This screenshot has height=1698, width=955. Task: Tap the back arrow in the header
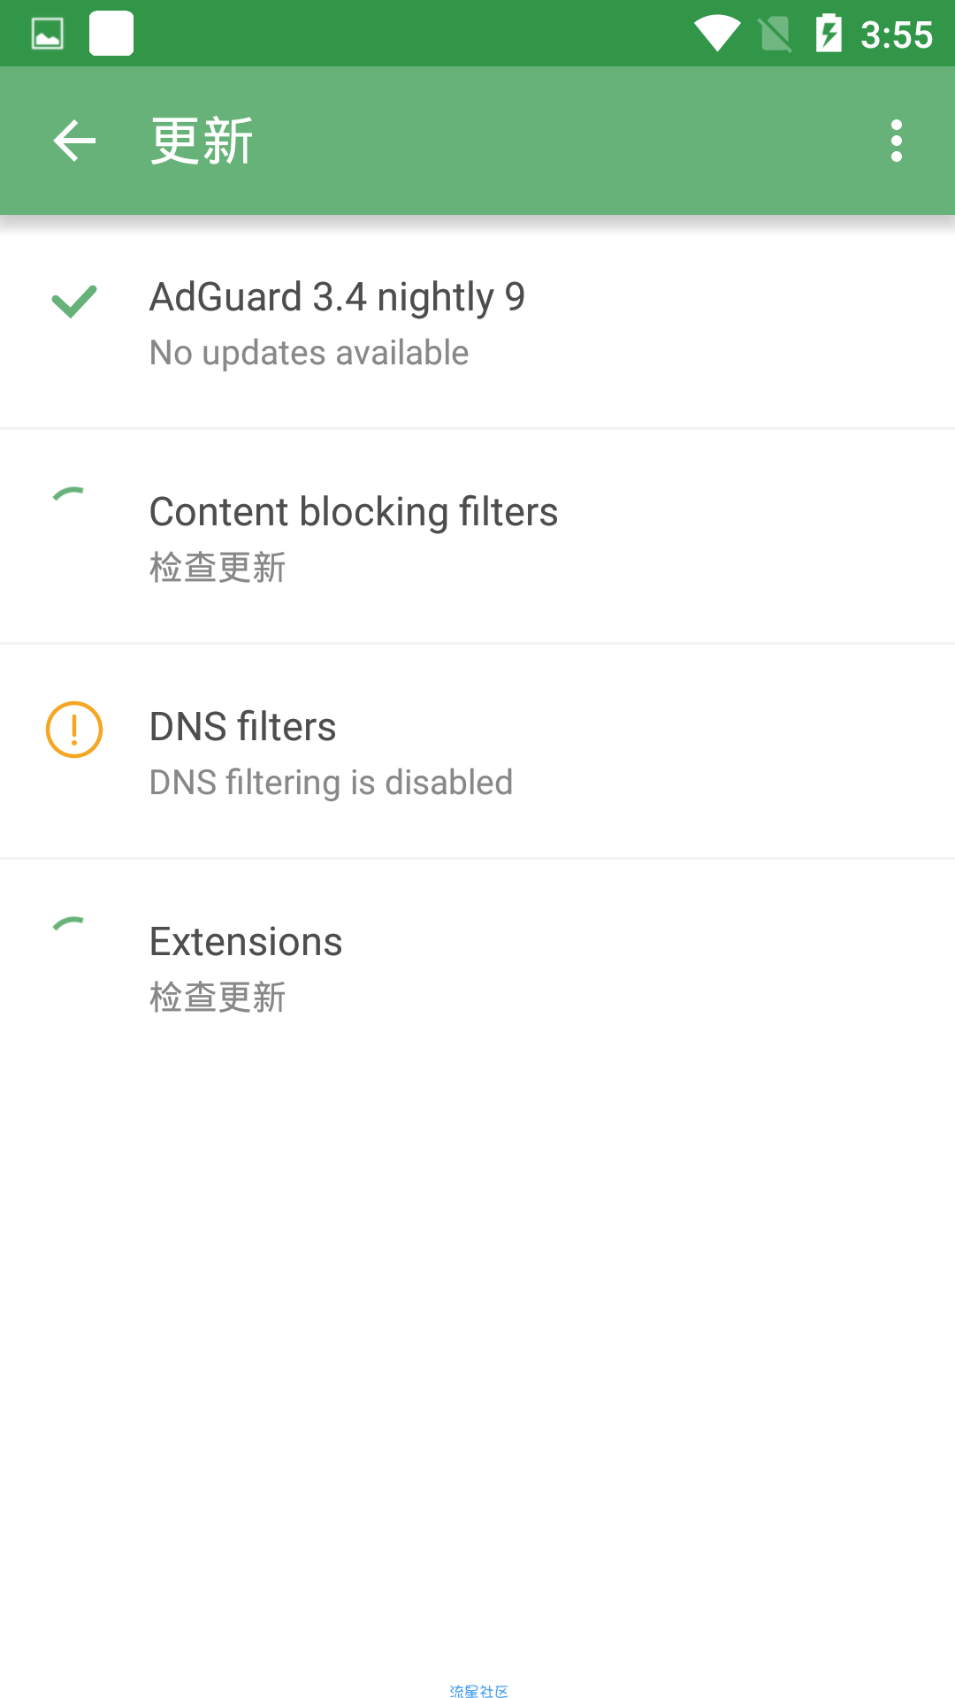[74, 141]
